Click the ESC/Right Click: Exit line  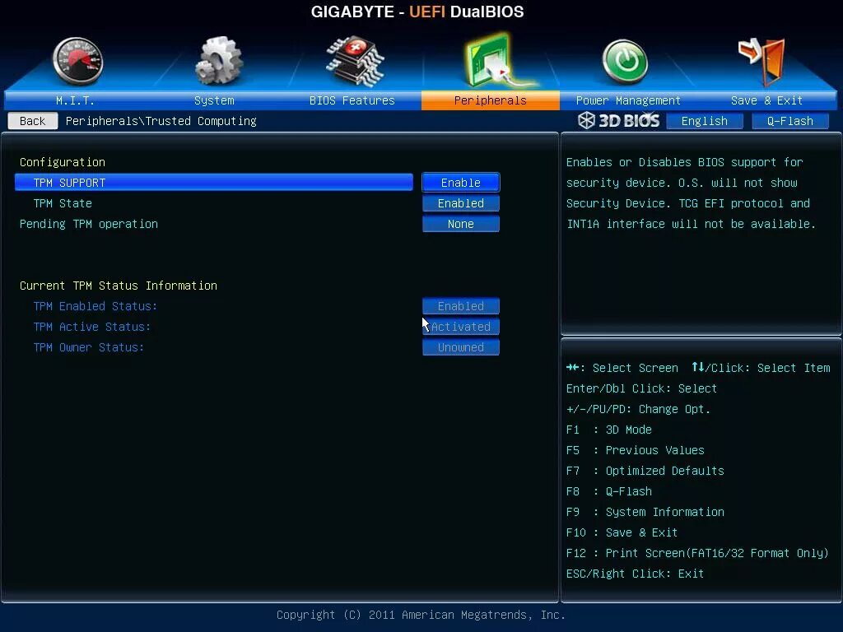(635, 574)
